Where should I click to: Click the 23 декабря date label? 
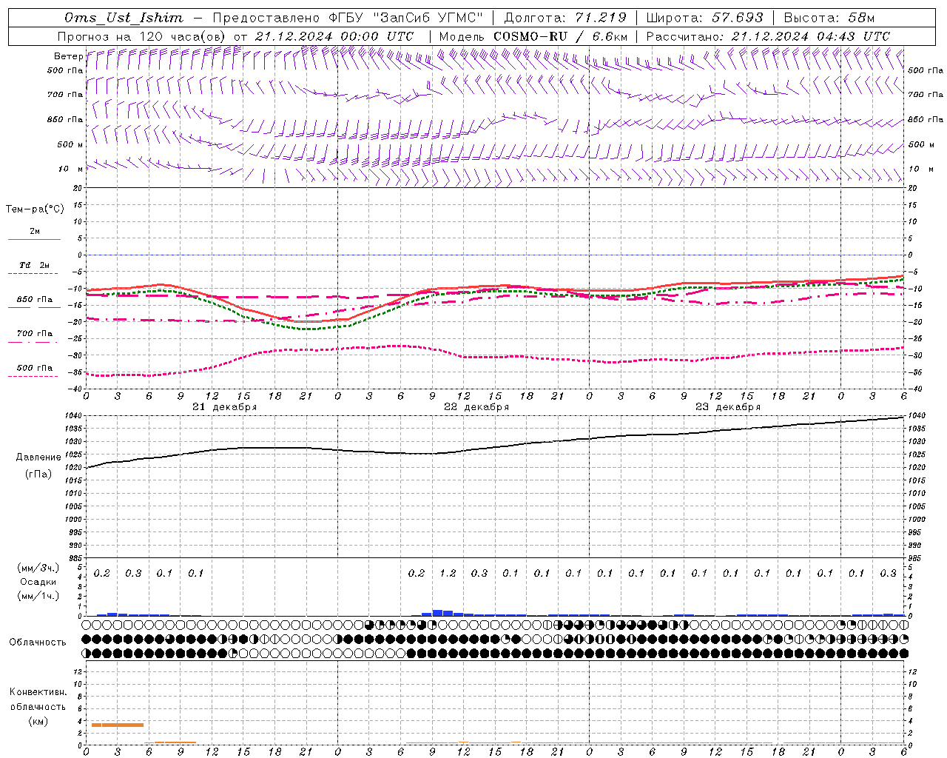(x=728, y=407)
